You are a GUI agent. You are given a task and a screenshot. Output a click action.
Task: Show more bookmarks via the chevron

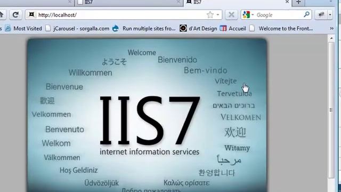331,28
